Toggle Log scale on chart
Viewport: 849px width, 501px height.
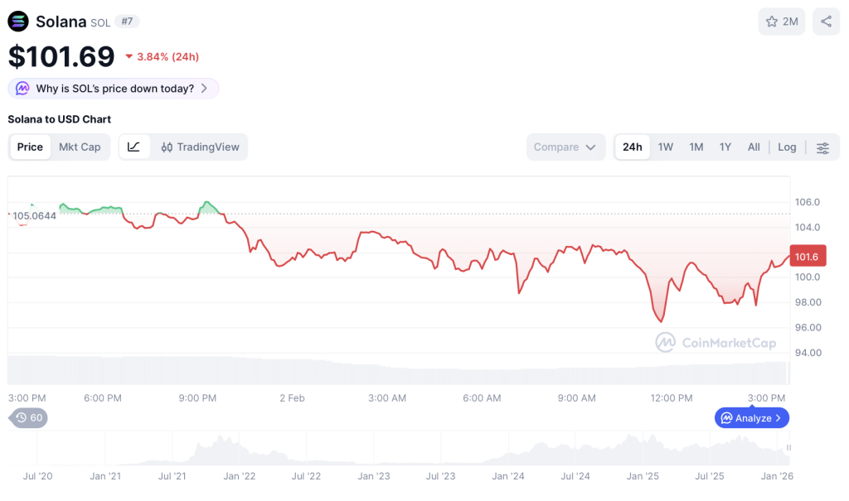coord(787,147)
